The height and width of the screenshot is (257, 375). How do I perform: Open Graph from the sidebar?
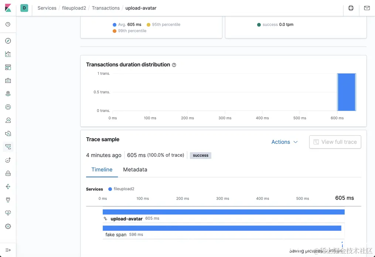[8, 187]
